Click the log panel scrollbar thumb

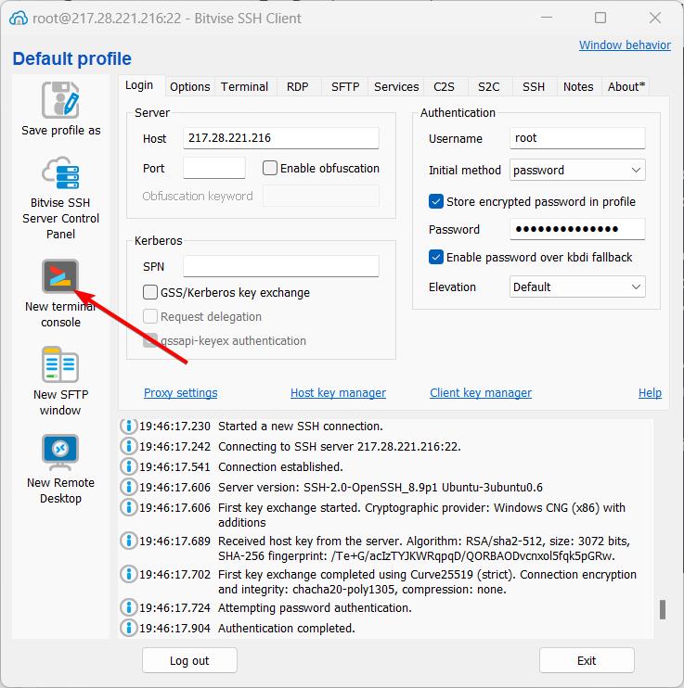click(x=662, y=609)
